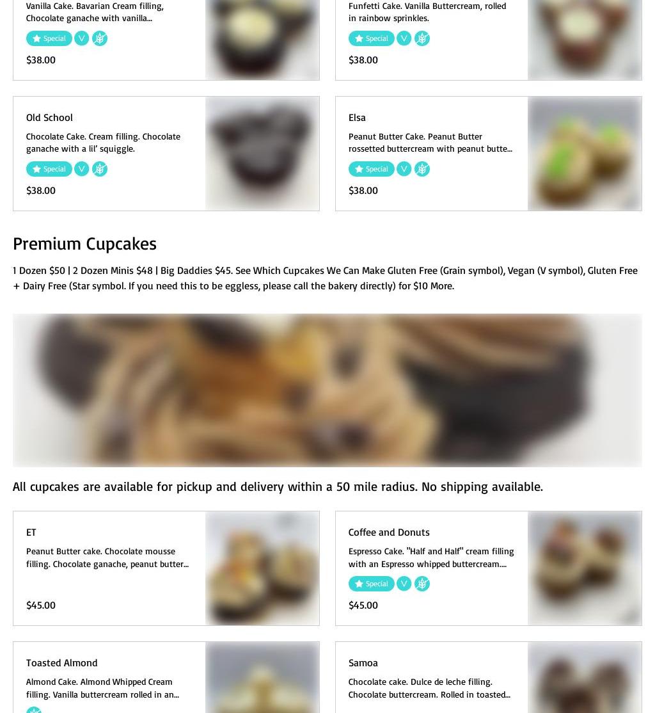655x713 pixels.
Task: Click the ET cupcake thumbnail image
Action: tap(262, 568)
